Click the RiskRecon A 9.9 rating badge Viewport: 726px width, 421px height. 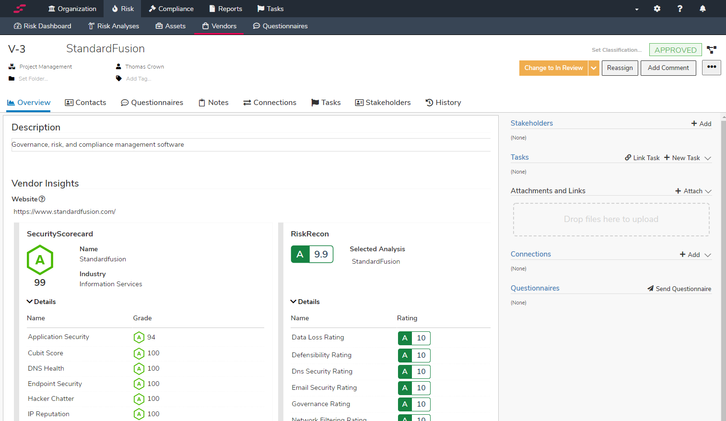(312, 254)
